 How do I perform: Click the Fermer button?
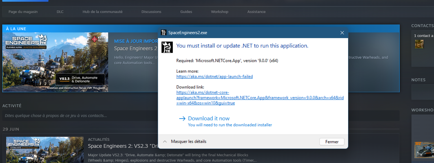(x=332, y=142)
